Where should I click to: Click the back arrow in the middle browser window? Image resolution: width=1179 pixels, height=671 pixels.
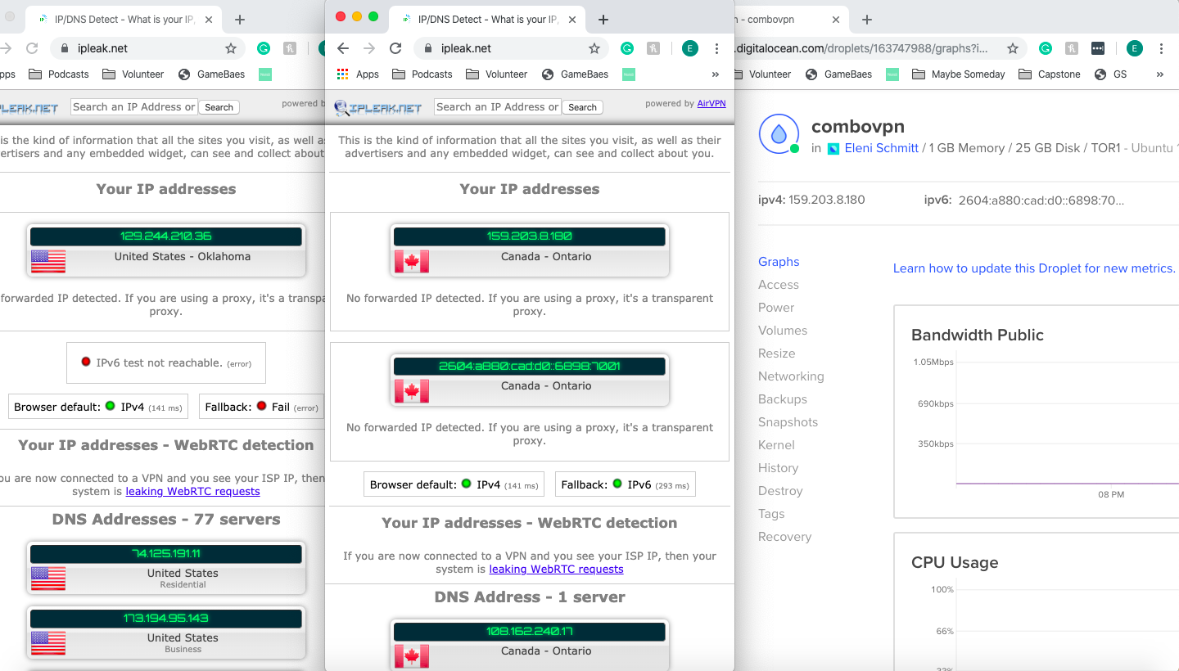coord(343,48)
